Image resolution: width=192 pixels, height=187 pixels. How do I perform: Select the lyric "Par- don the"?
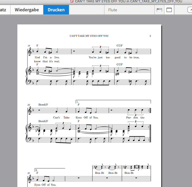click(x=135, y=118)
